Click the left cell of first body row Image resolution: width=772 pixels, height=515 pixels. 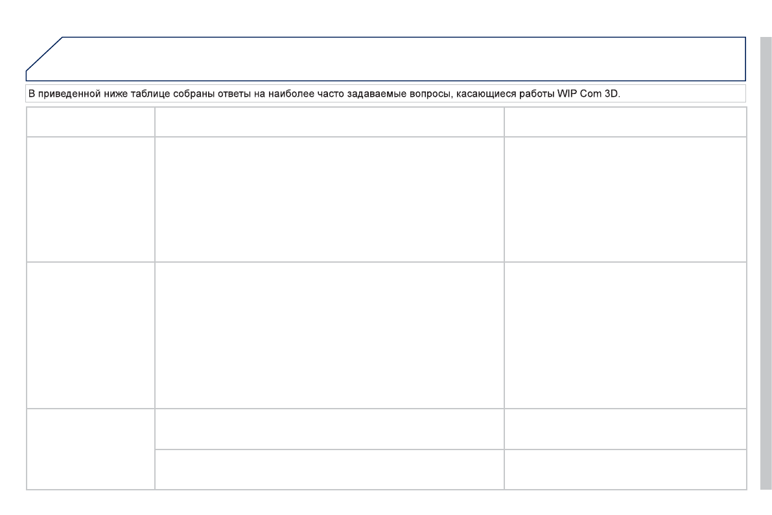(x=90, y=199)
